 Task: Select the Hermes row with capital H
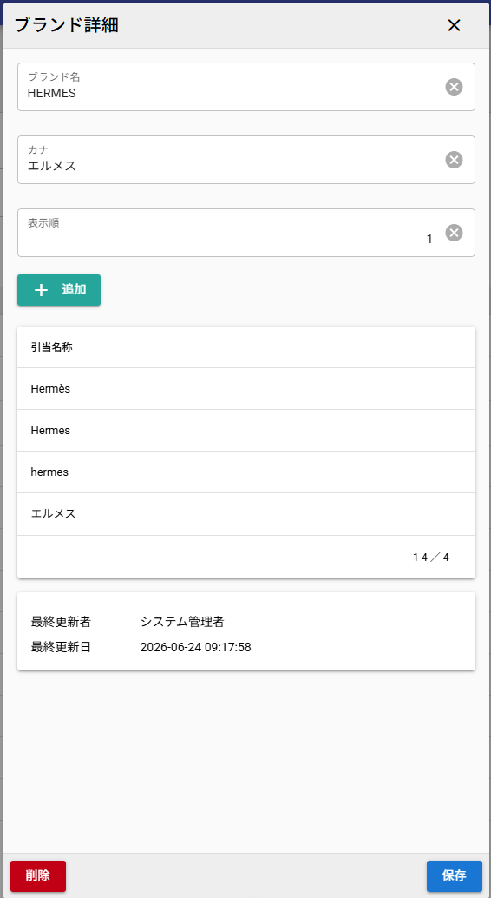point(246,431)
